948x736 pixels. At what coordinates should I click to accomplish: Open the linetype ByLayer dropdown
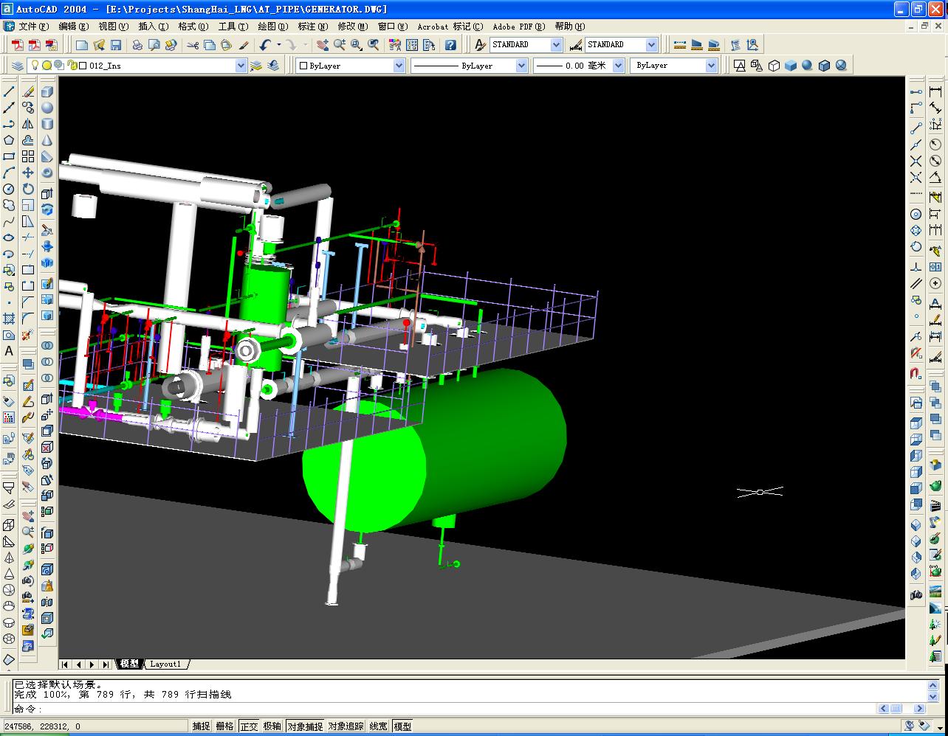coord(521,66)
